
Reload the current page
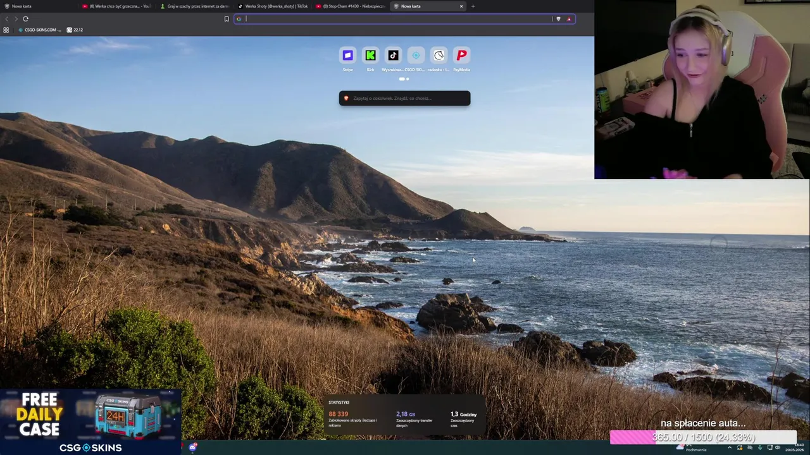click(25, 19)
